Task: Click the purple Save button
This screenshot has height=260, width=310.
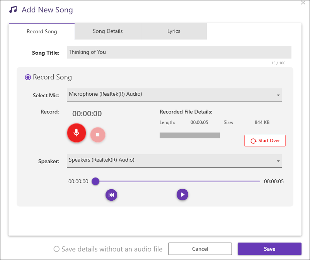Action: [x=269, y=249]
